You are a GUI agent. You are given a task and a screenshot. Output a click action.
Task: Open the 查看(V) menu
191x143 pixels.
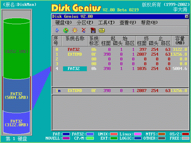point(128,23)
